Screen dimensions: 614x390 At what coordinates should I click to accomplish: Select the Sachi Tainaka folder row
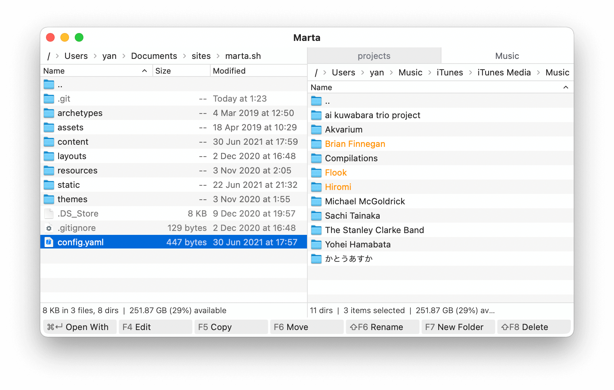(352, 215)
